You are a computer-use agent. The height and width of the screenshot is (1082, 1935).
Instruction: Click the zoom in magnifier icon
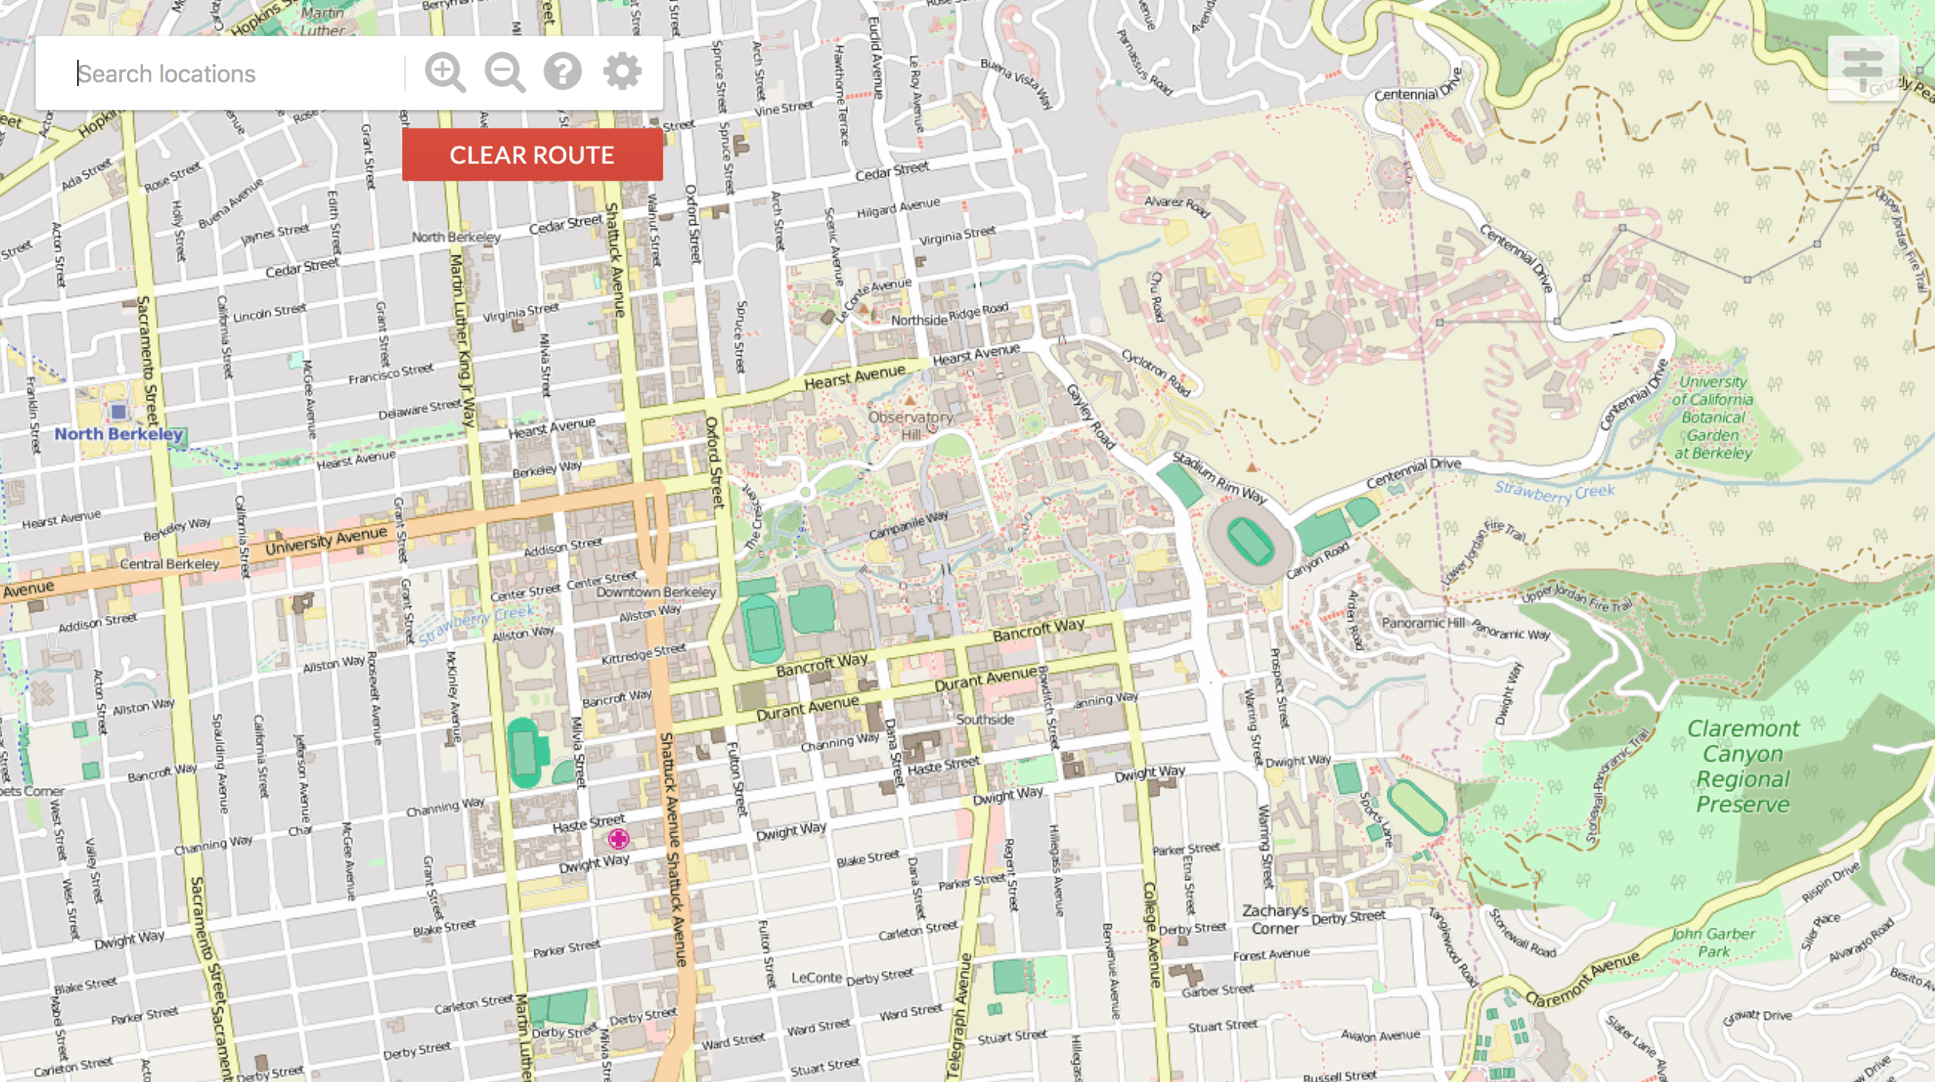pyautogui.click(x=444, y=73)
